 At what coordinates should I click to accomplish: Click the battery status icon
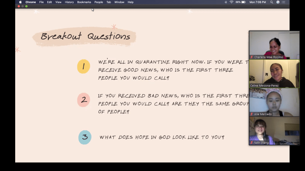point(243,2)
